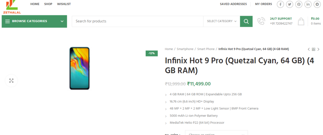The width and height of the screenshot is (323, 135).
Task: Expand the BROWSE CATEGORIES menu
Action: [x=34, y=21]
